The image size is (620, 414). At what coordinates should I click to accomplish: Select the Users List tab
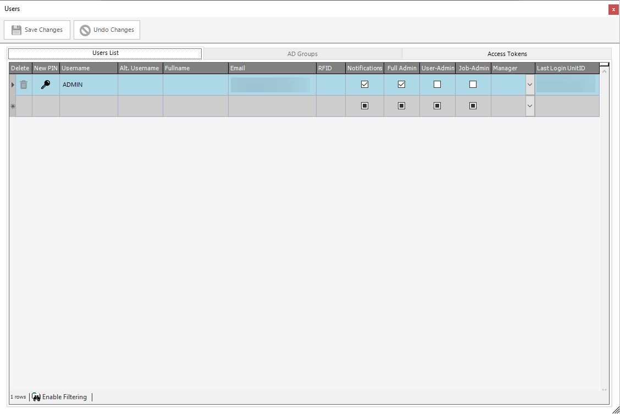pyautogui.click(x=106, y=53)
